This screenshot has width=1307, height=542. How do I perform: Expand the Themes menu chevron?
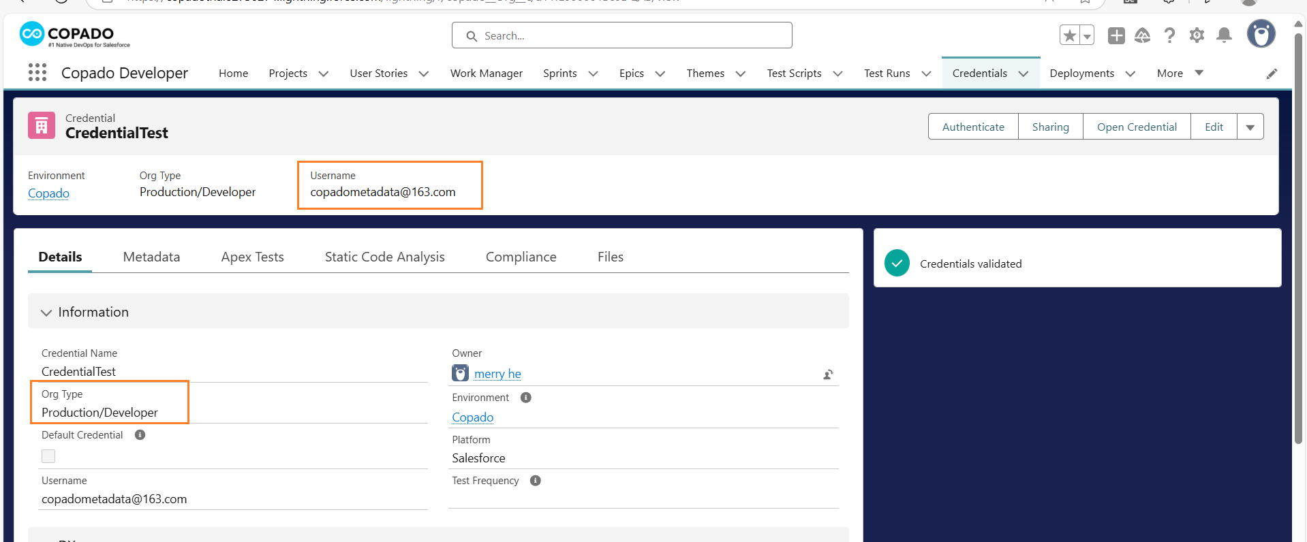741,74
